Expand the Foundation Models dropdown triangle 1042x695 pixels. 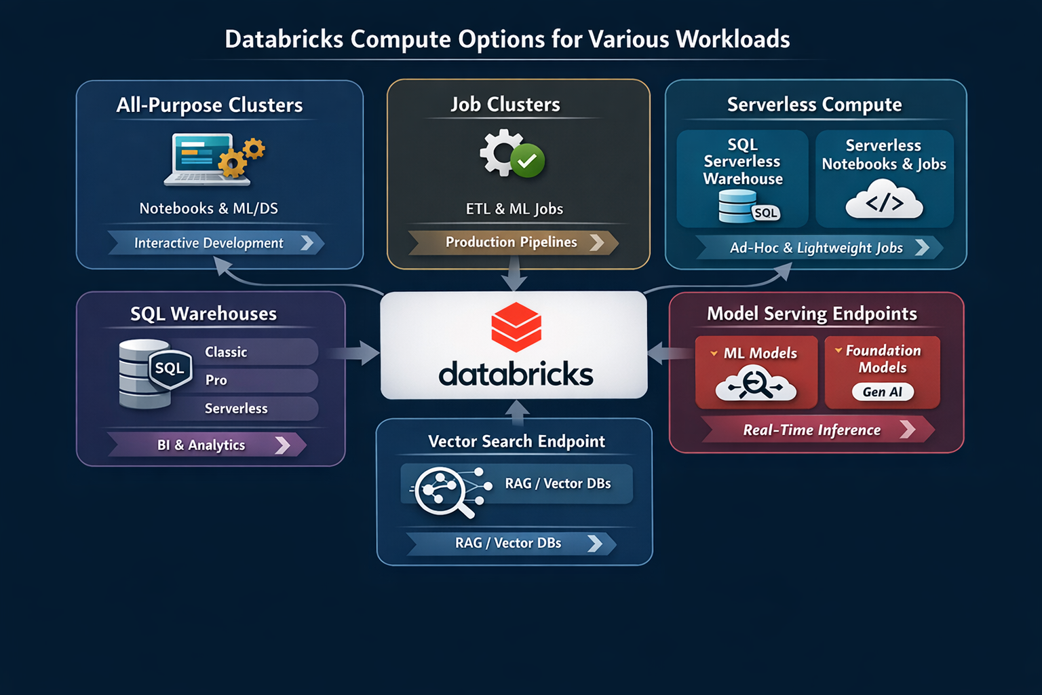[x=838, y=350]
